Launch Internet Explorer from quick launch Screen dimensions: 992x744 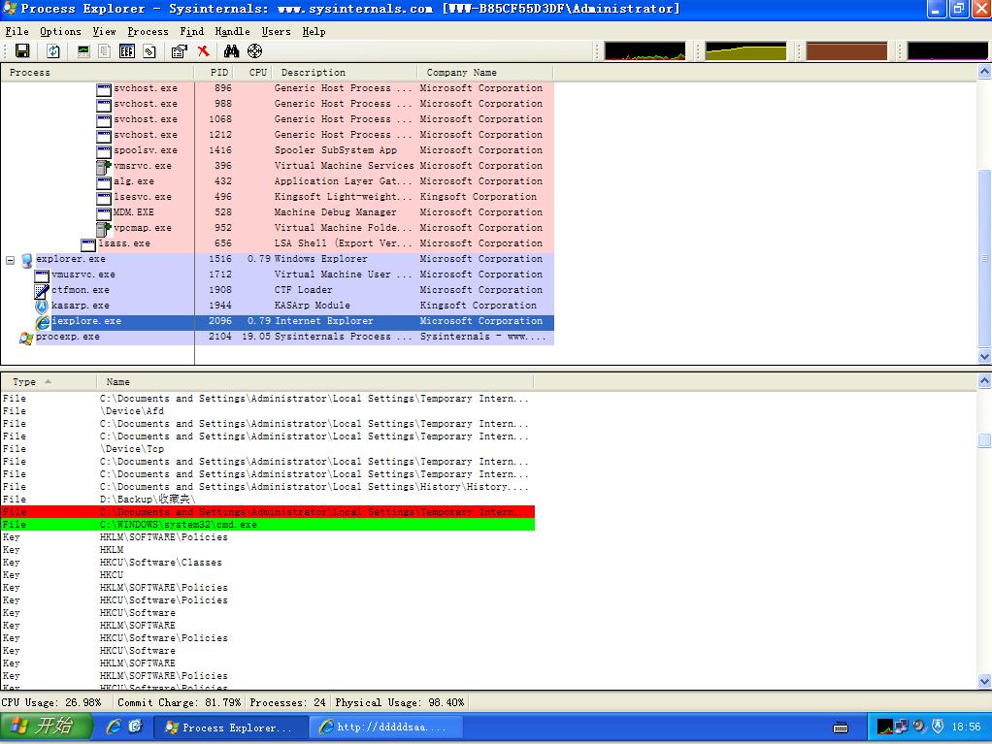(x=114, y=727)
